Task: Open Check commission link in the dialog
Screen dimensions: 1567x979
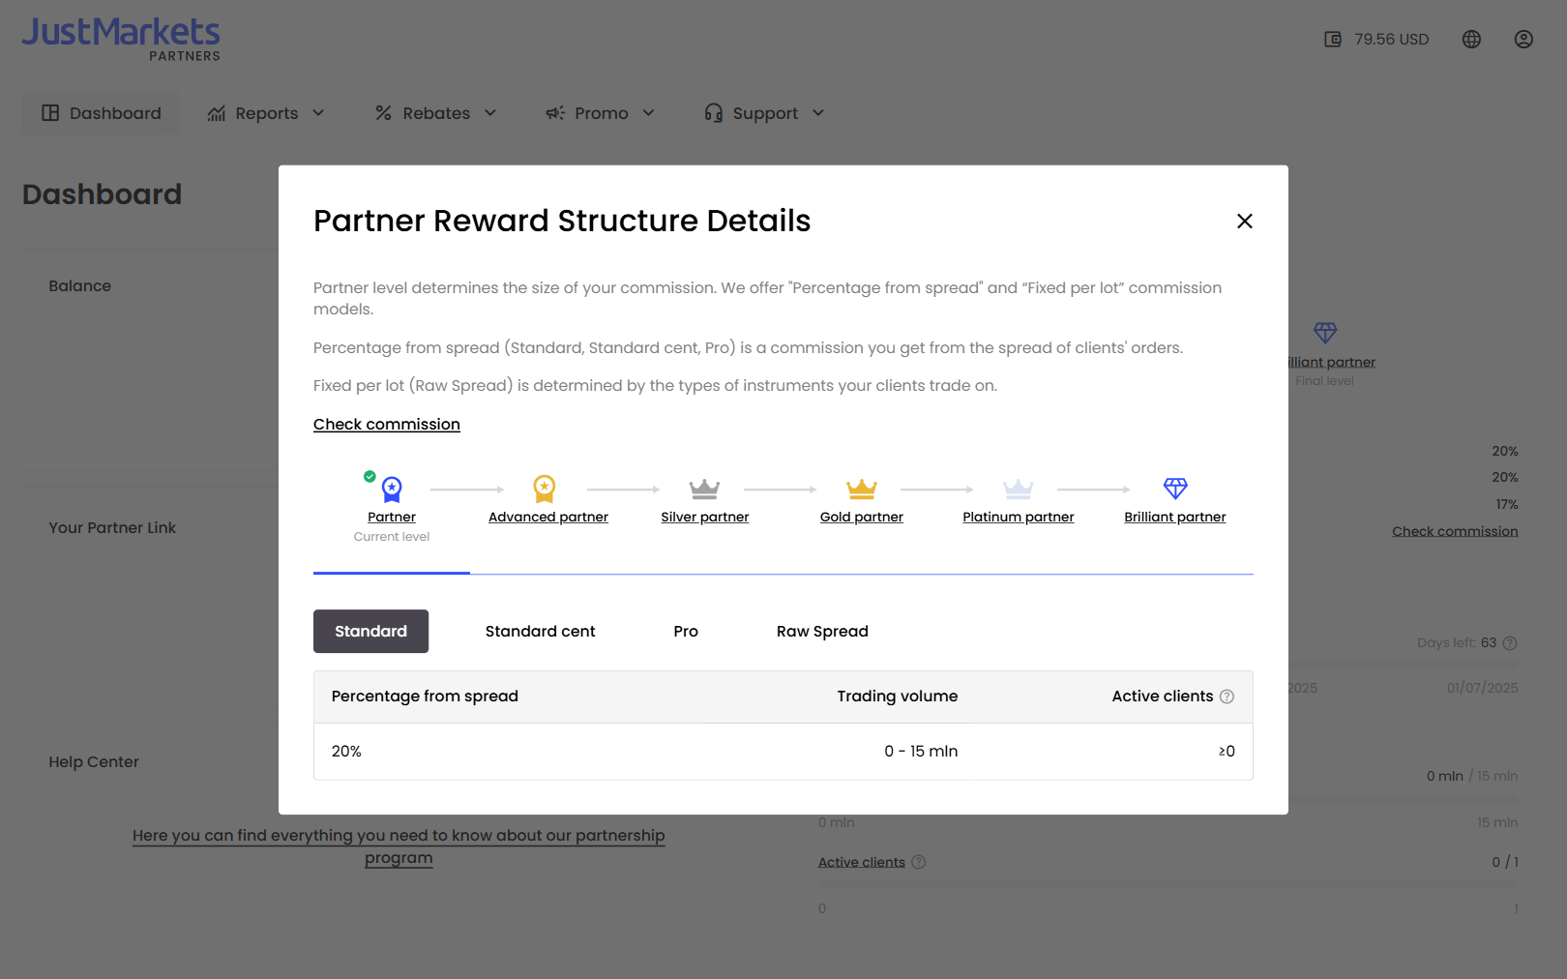Action: click(387, 424)
